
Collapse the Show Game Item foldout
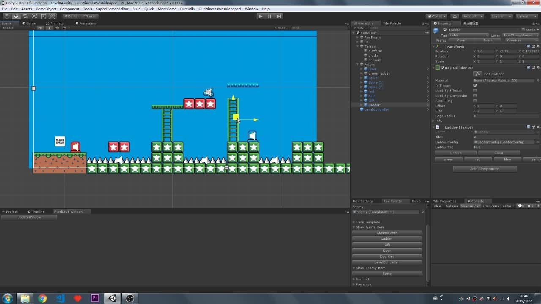pyautogui.click(x=354, y=227)
